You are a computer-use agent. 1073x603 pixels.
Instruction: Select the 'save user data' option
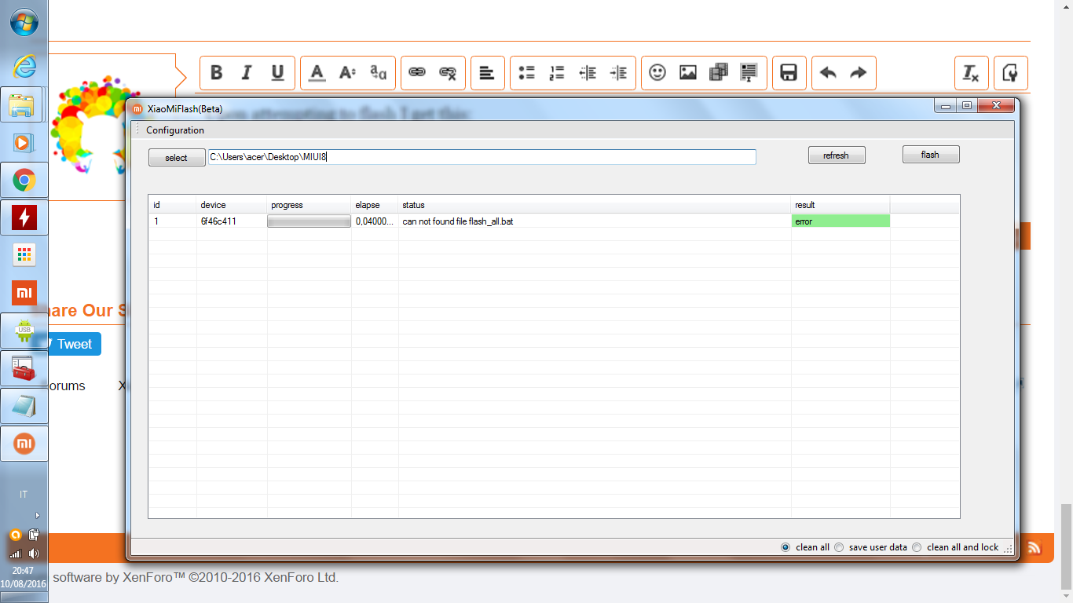click(x=839, y=547)
